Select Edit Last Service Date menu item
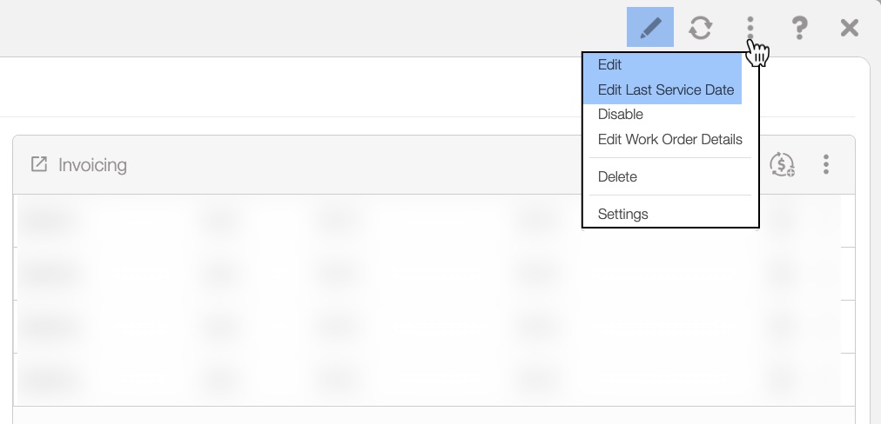This screenshot has height=424, width=881. pos(665,89)
